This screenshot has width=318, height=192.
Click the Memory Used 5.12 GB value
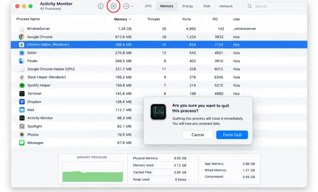coord(180,165)
